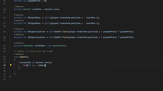The height and width of the screenshot is (91, 163).
Task: Click 'startPos' identifier on line 14
Action: coord(37,9)
